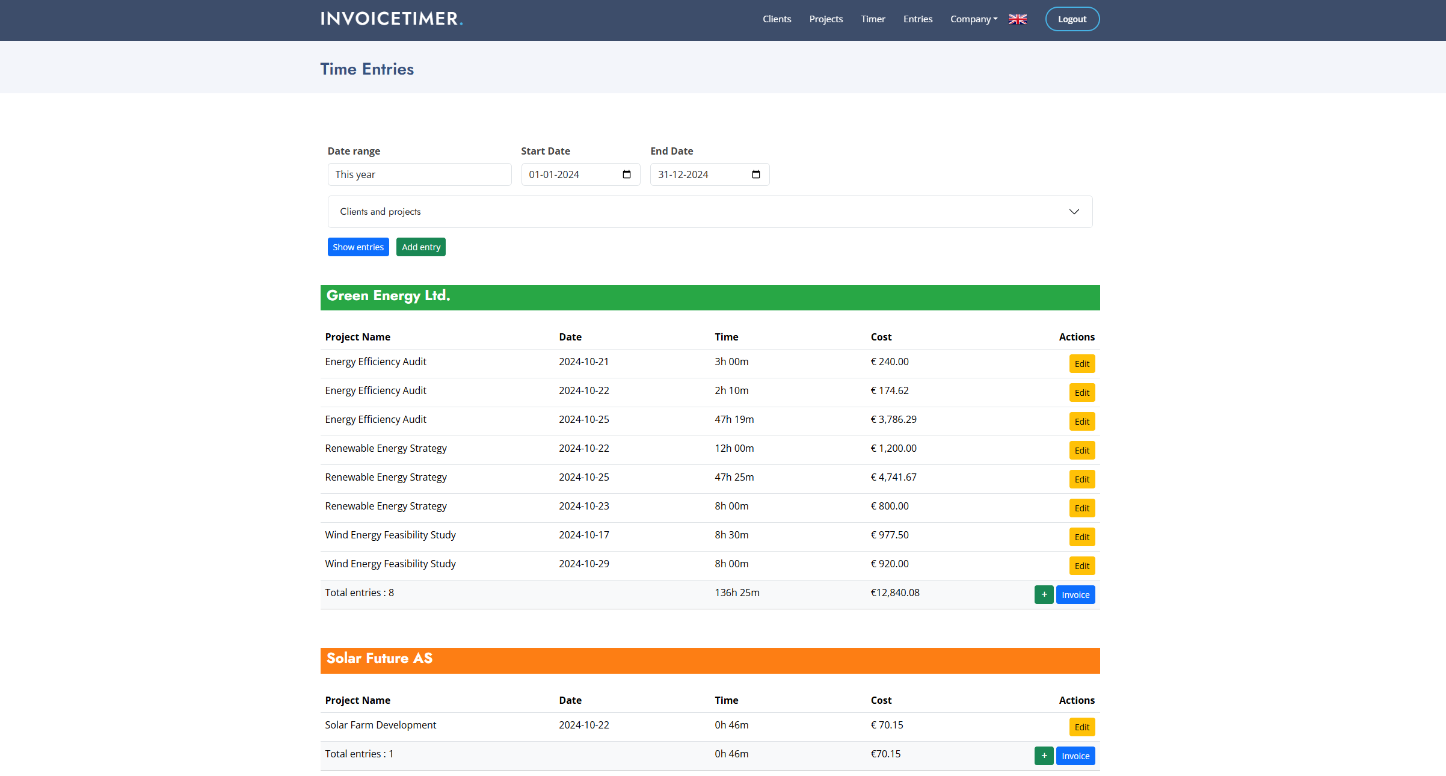The width and height of the screenshot is (1446, 776).
Task: Click the € 800.00 cost cell
Action: 890,506
